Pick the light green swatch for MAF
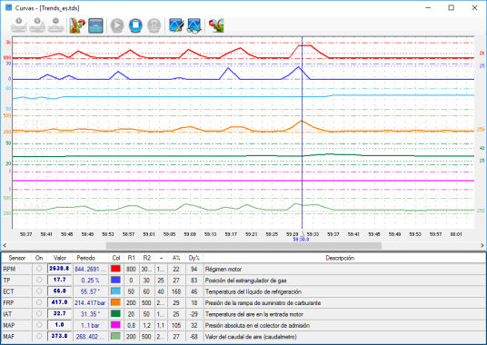Image resolution: width=487 pixels, height=345 pixels. [116, 336]
